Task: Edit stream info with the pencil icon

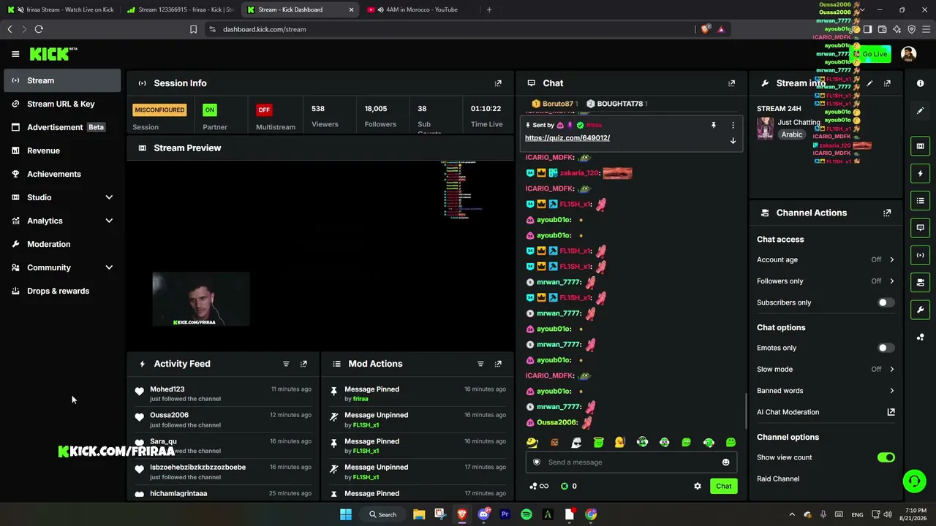Action: click(x=869, y=83)
